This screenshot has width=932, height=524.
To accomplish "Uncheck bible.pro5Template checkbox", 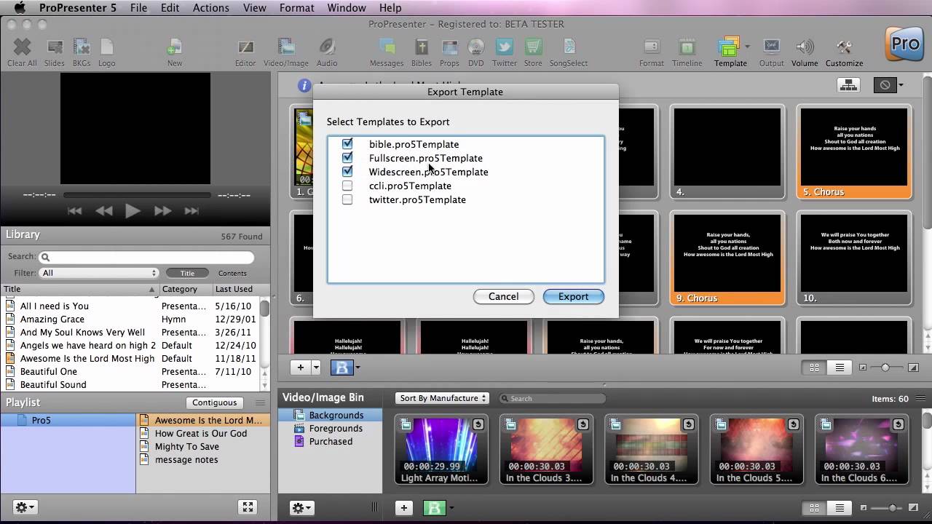I will tap(347, 144).
